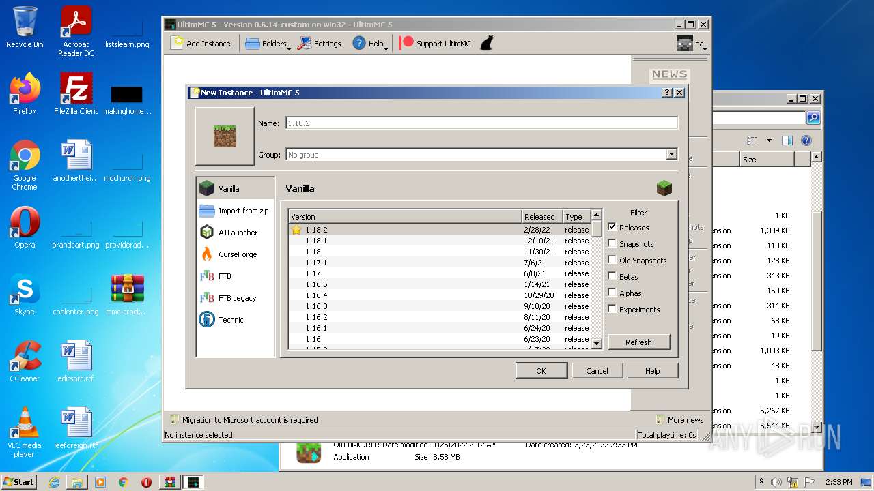Image resolution: width=874 pixels, height=491 pixels.
Task: Click Explorer window help icon
Action: pos(806,140)
